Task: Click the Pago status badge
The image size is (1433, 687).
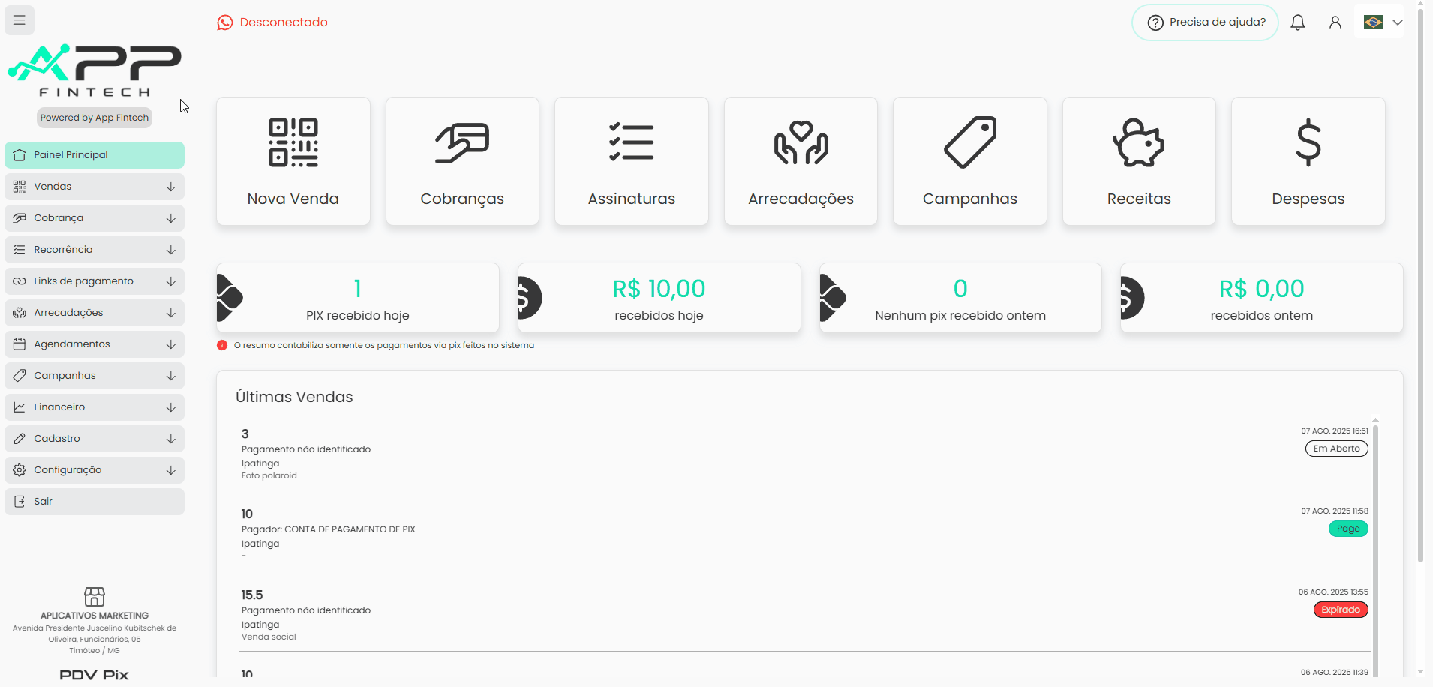Action: [x=1348, y=529]
